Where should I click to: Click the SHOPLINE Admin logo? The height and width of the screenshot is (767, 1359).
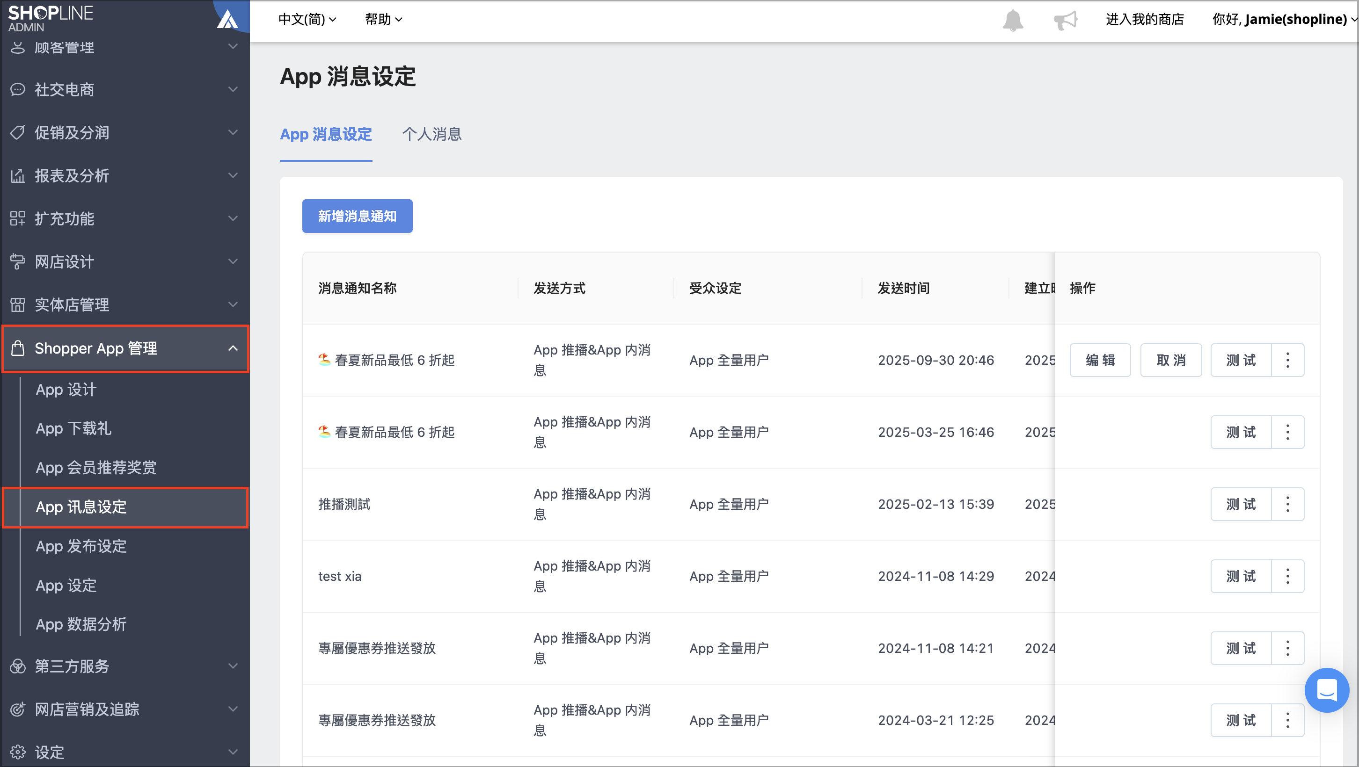click(50, 18)
